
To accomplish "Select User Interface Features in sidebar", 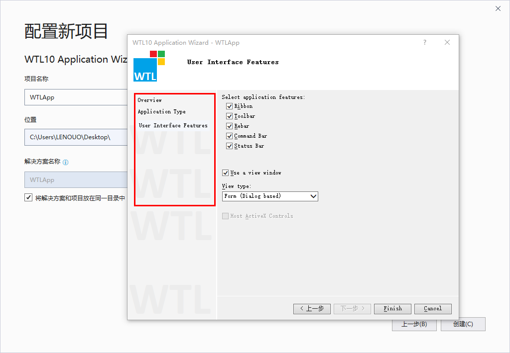I will point(173,125).
